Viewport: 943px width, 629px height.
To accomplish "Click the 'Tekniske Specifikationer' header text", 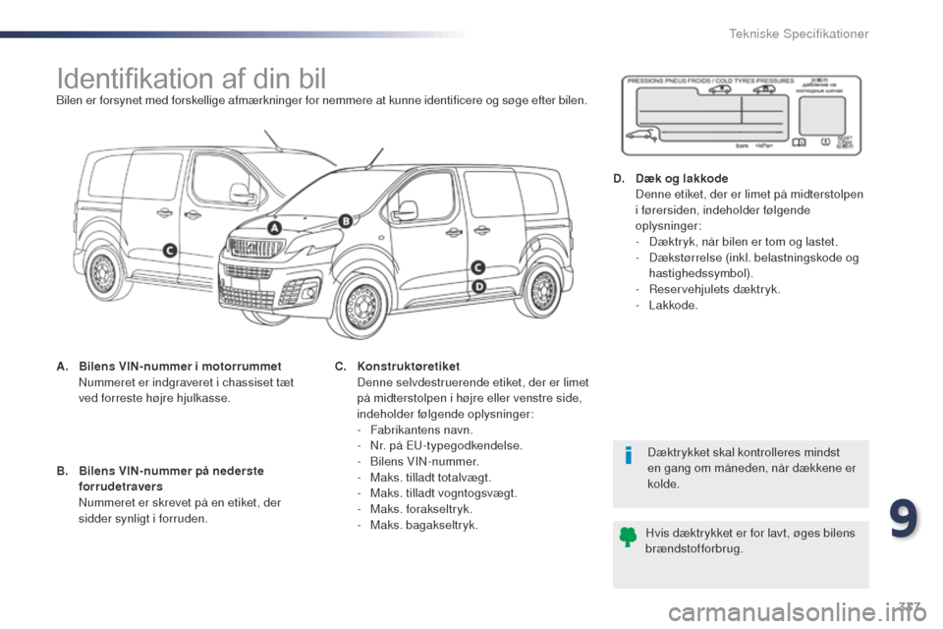I will 799,33.
